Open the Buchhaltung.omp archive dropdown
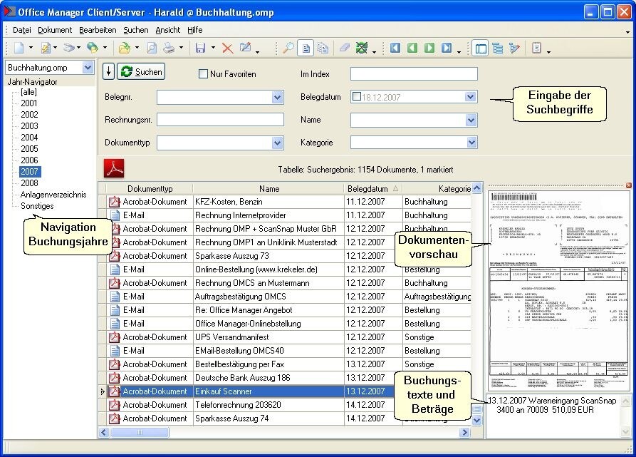 pyautogui.click(x=88, y=67)
